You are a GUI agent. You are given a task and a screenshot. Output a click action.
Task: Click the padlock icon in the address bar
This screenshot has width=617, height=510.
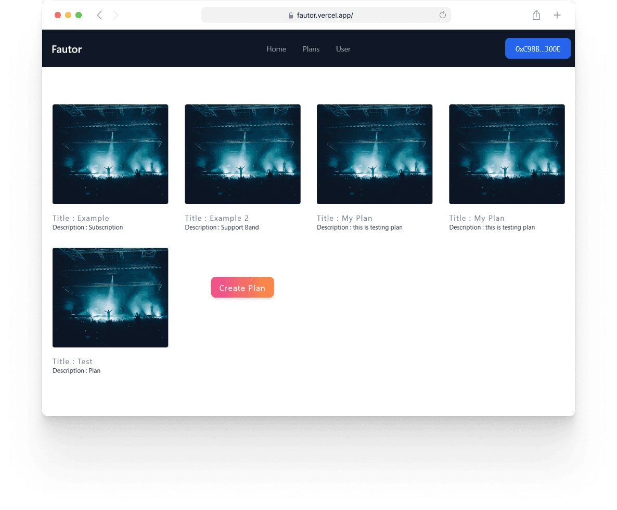291,16
